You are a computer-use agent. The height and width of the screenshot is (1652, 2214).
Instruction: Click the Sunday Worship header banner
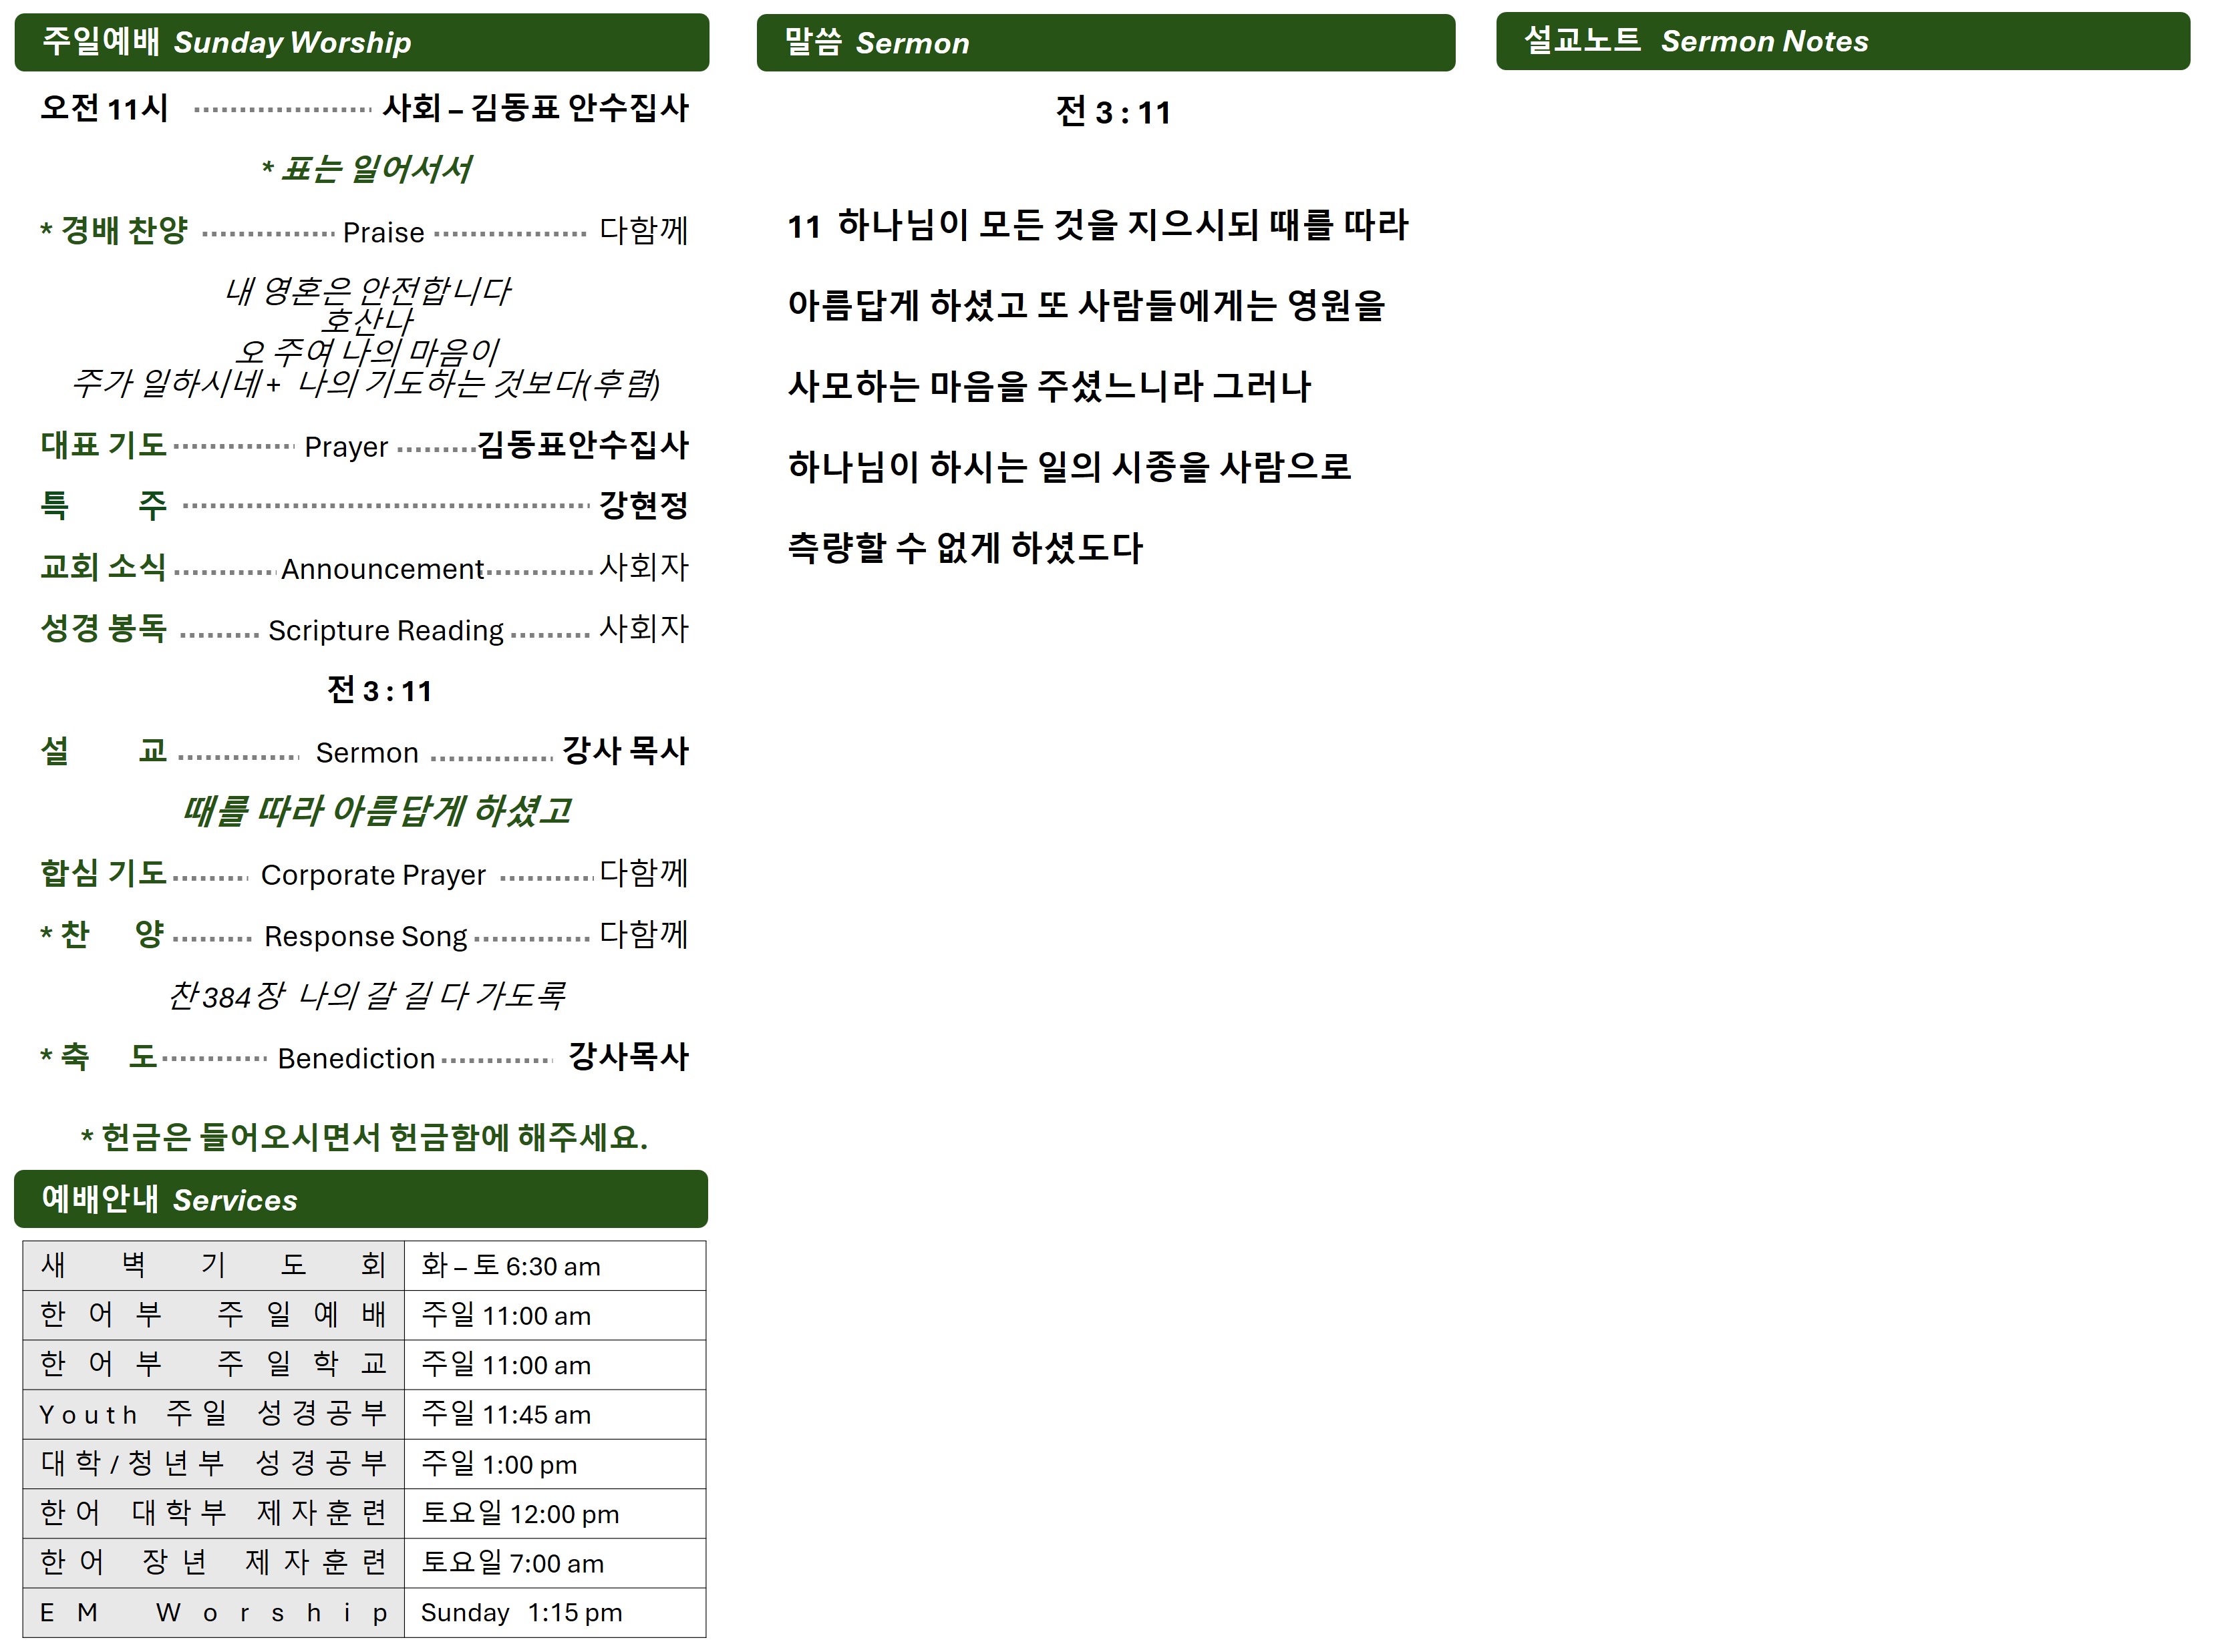(361, 42)
